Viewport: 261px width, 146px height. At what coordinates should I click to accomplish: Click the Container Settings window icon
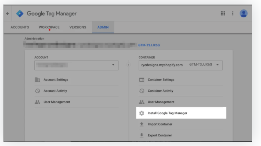tap(141, 80)
